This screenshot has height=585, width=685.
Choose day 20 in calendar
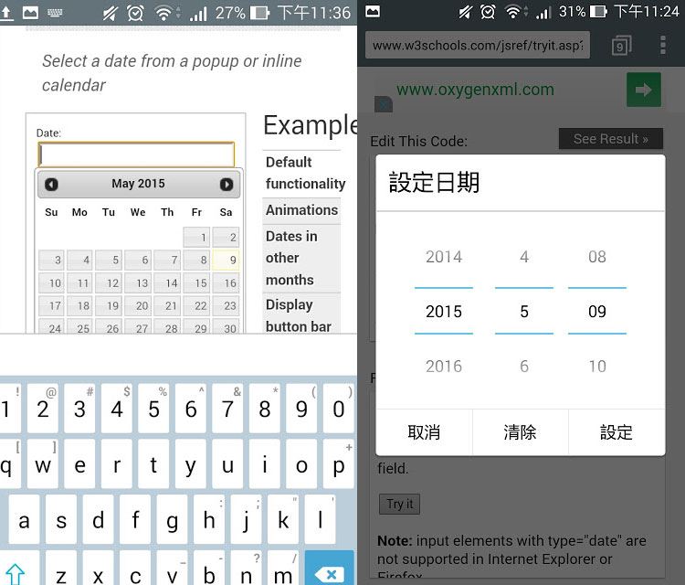138,305
